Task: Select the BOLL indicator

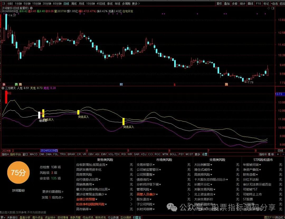Action: pos(173,154)
